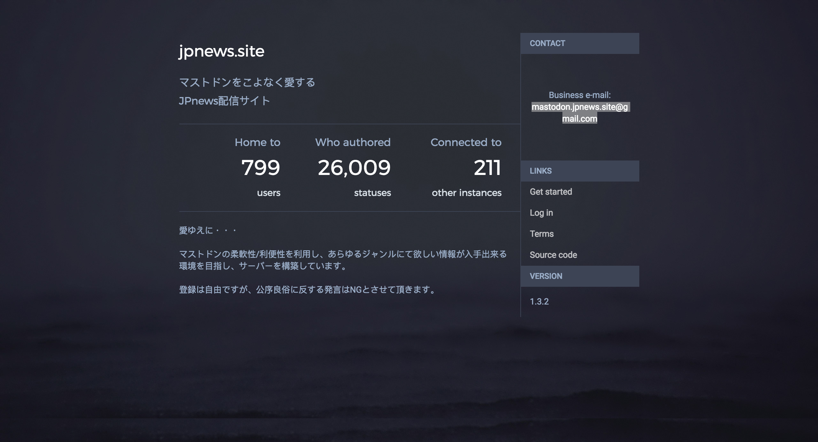This screenshot has width=818, height=442.
Task: Click the 211 other instances count
Action: pyautogui.click(x=487, y=168)
